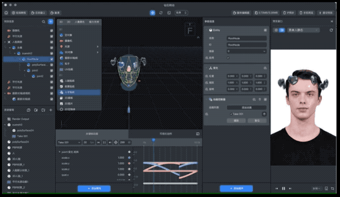The width and height of the screenshot is (340, 197).
Task: Click the blue timeline playhead marker
Action: coord(153,140)
